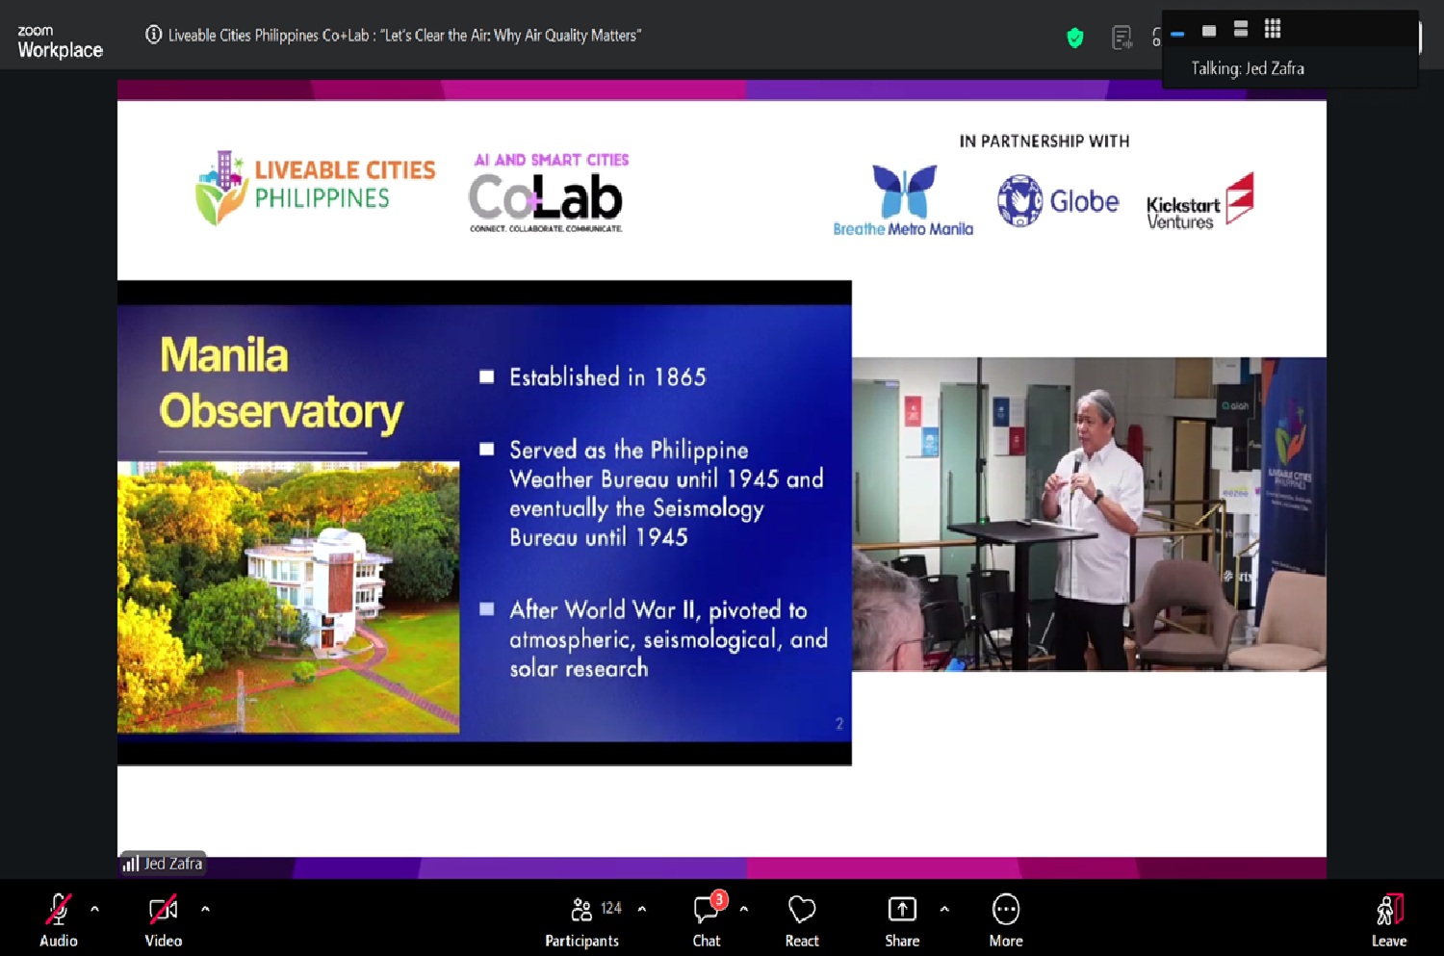Expand the share options arrow
The image size is (1444, 956).
(944, 908)
